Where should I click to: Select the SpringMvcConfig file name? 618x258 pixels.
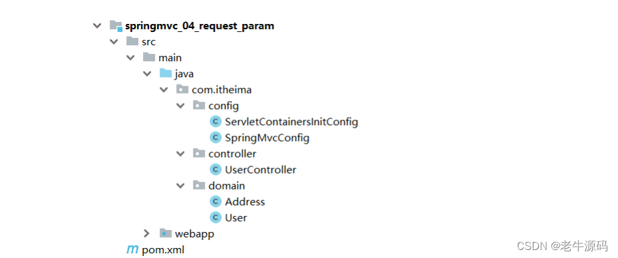coord(267,138)
